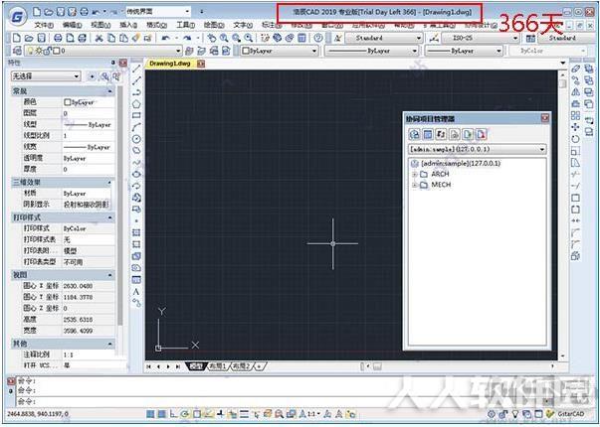Select the Mirror tool in modify toolbar
This screenshot has height=427, width=600.
pyautogui.click(x=575, y=92)
